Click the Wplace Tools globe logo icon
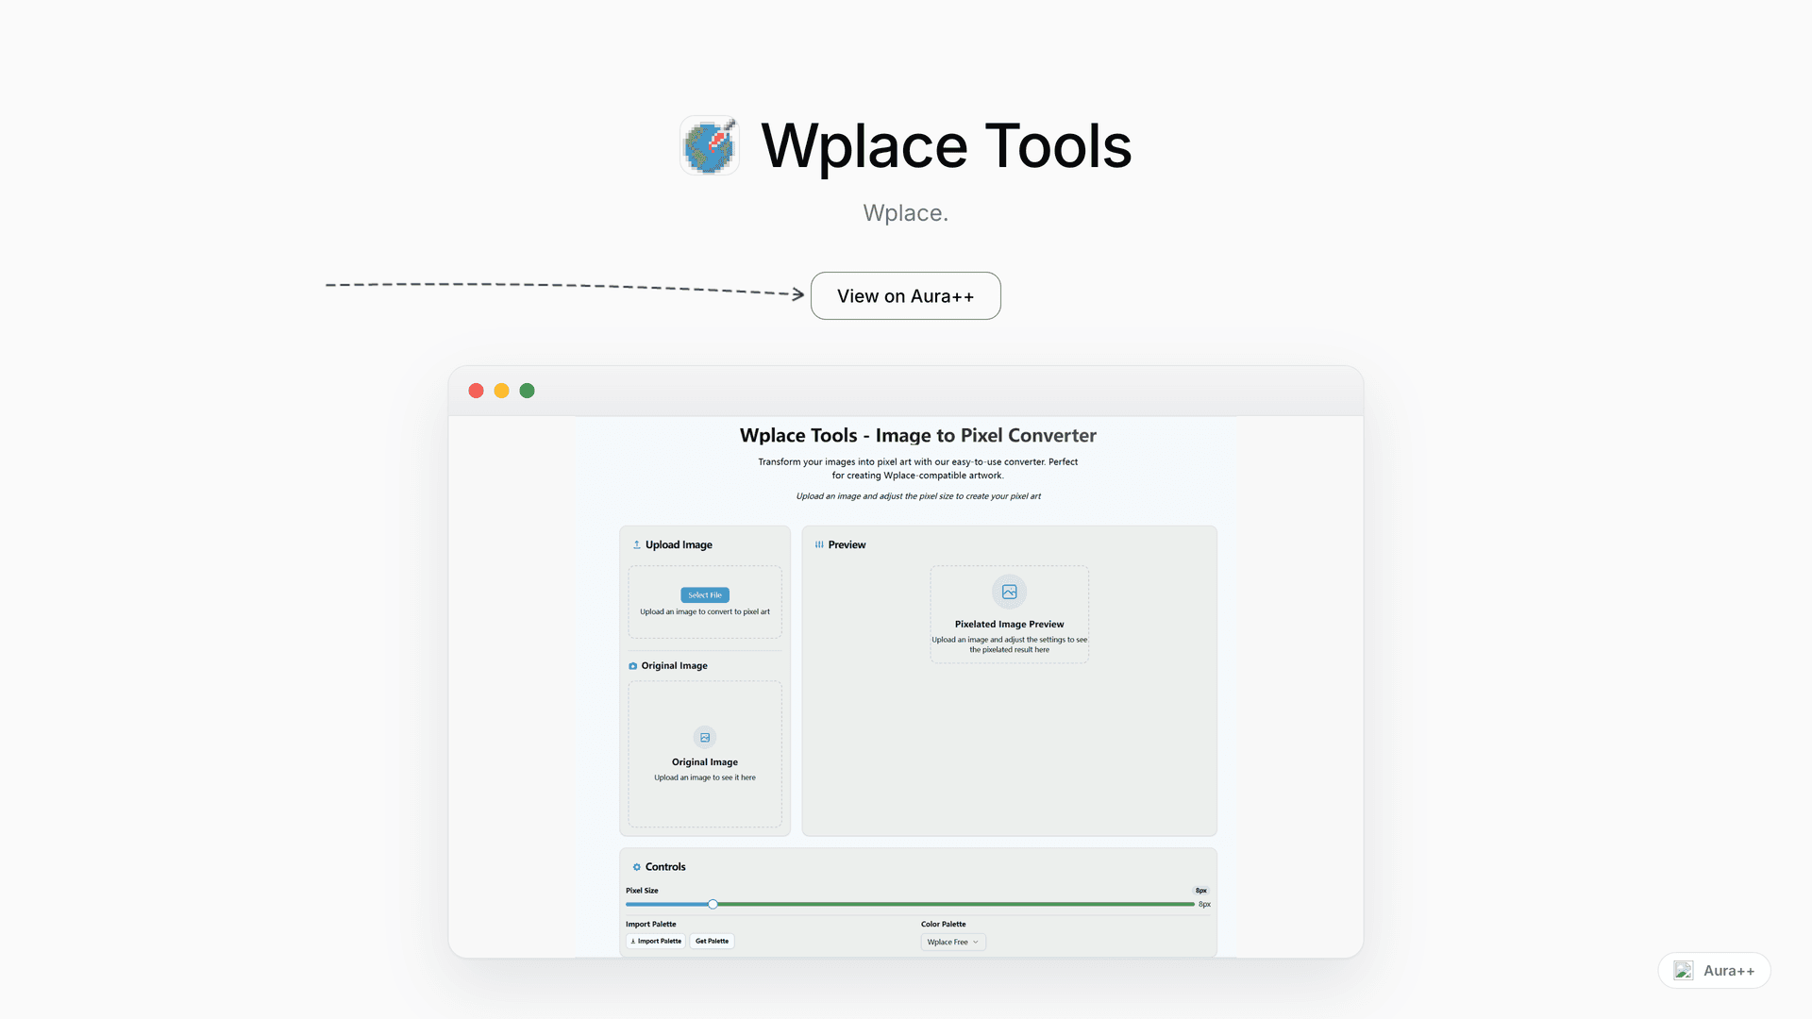The width and height of the screenshot is (1812, 1019). pos(709,145)
